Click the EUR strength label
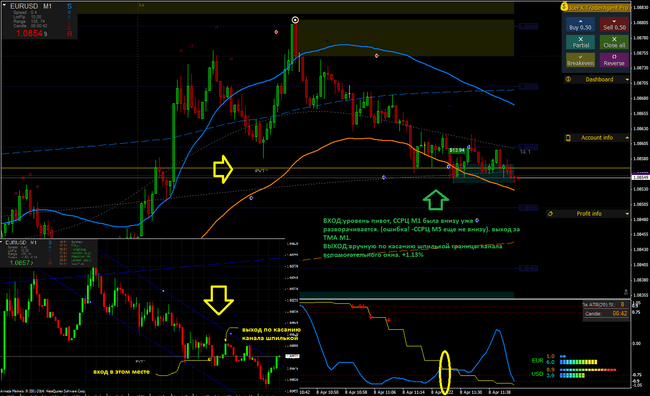The width and height of the screenshot is (650, 396). (537, 360)
